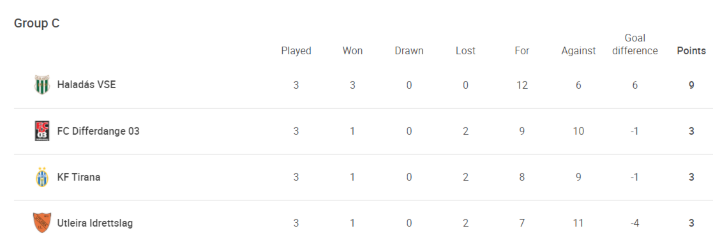Click the Goal difference column header
The width and height of the screenshot is (713, 249).
634,44
